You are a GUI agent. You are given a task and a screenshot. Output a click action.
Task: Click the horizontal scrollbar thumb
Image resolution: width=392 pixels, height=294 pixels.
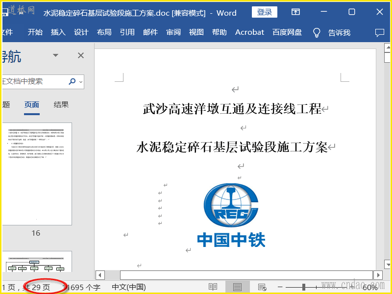(246, 275)
